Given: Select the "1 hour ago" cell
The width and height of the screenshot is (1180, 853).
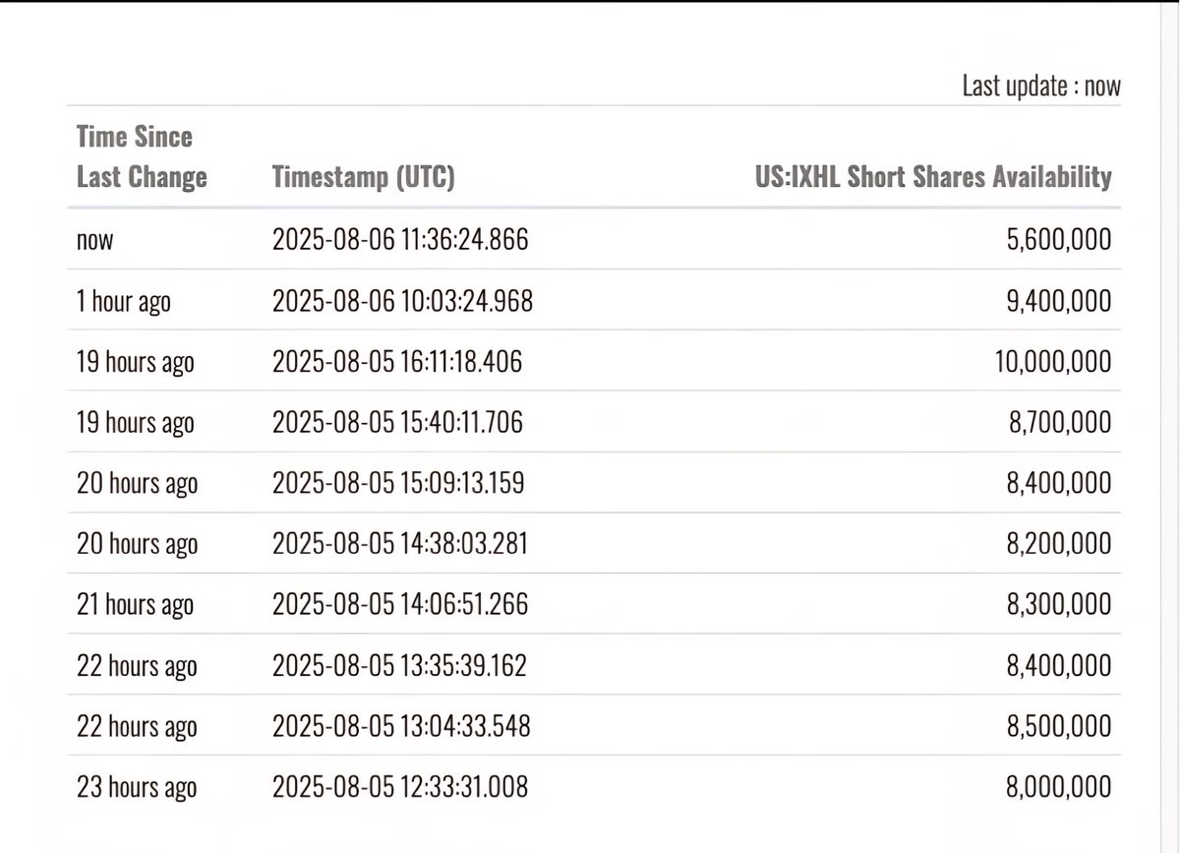Looking at the screenshot, I should click(124, 301).
